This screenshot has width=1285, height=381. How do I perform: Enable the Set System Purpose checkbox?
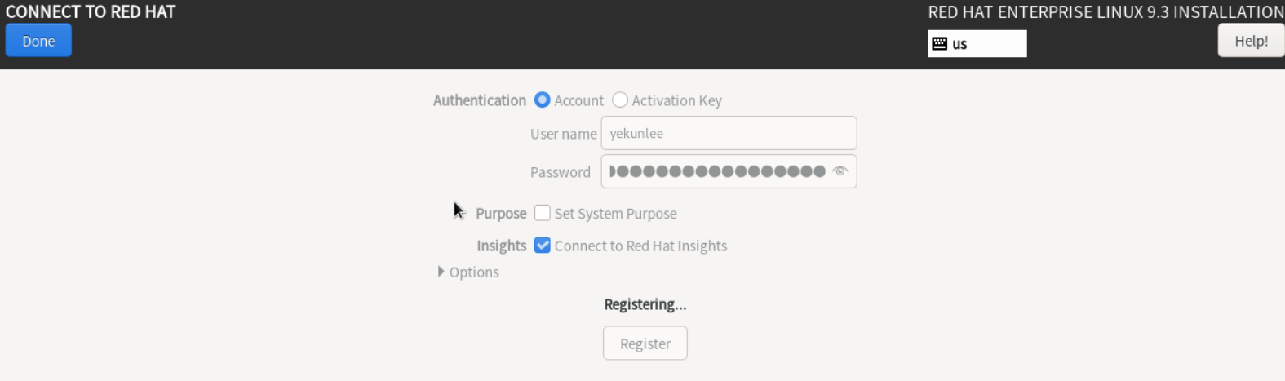(x=543, y=213)
